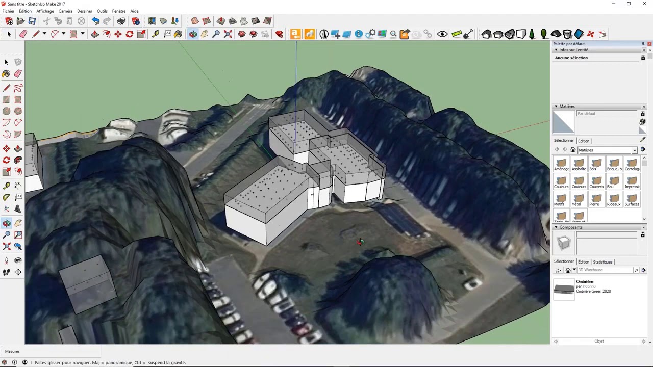The image size is (653, 367).
Task: Open the Arc tool dropdown arrow
Action: [63, 34]
